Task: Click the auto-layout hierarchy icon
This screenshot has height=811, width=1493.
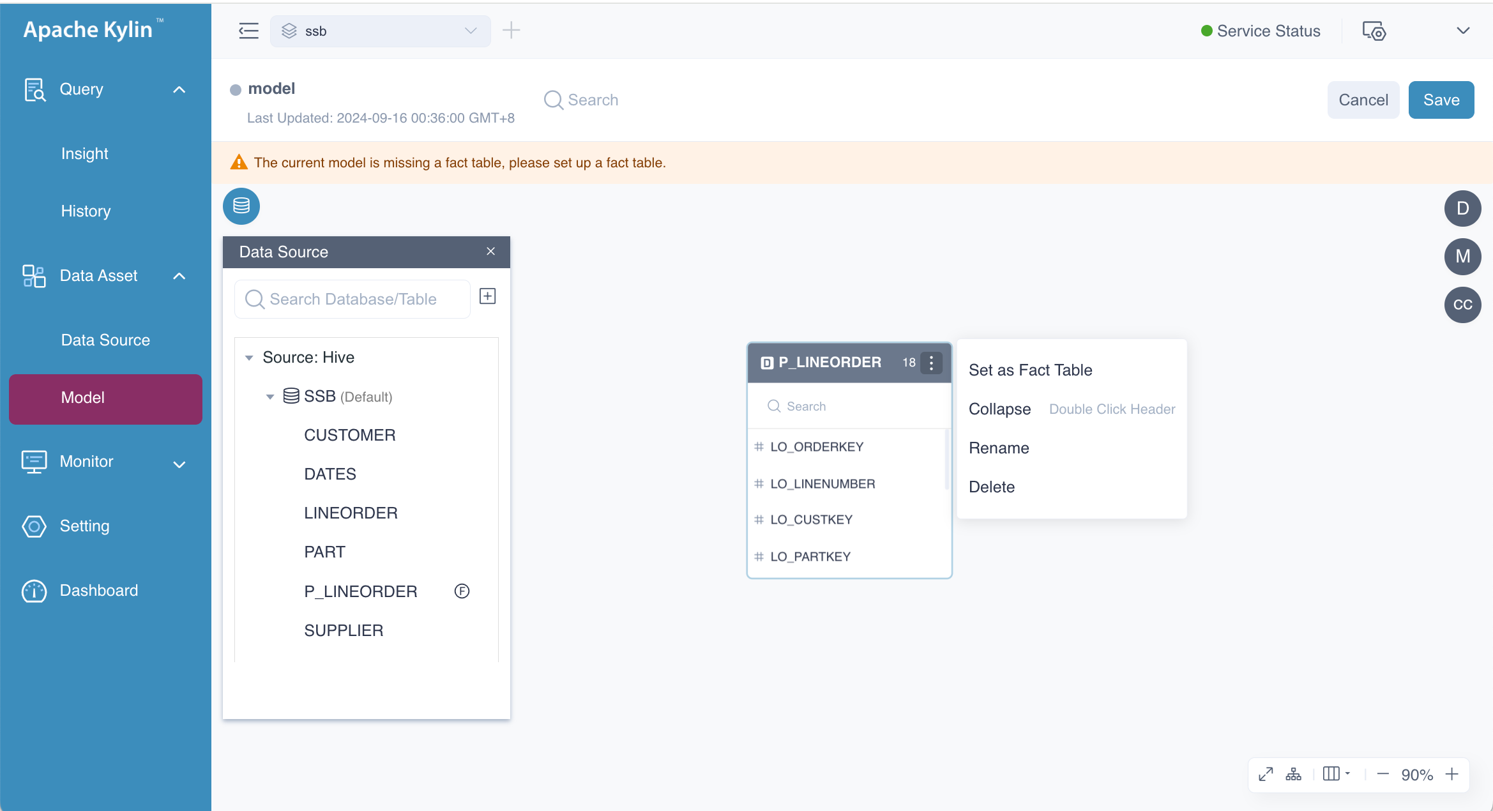Action: coord(1293,774)
